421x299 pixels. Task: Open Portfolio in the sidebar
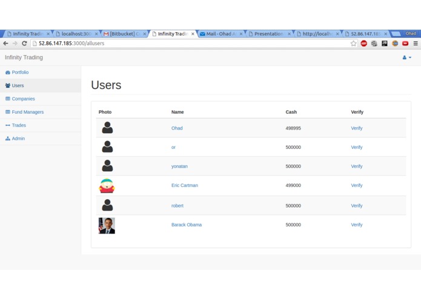click(x=20, y=72)
